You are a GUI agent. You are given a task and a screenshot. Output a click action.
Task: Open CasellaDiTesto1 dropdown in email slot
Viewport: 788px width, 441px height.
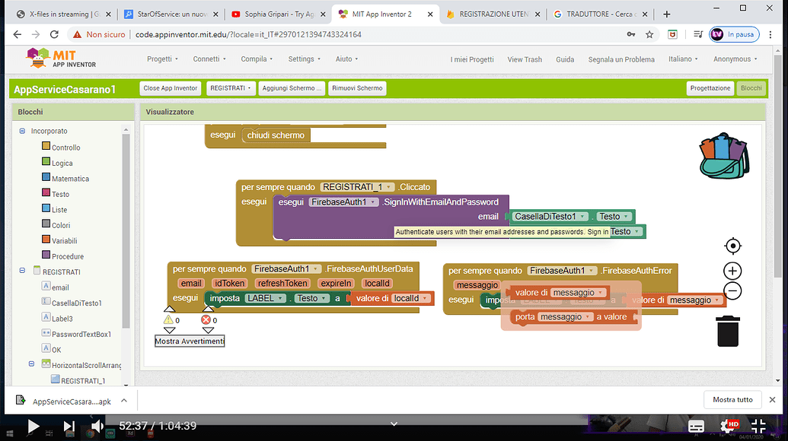pyautogui.click(x=549, y=217)
